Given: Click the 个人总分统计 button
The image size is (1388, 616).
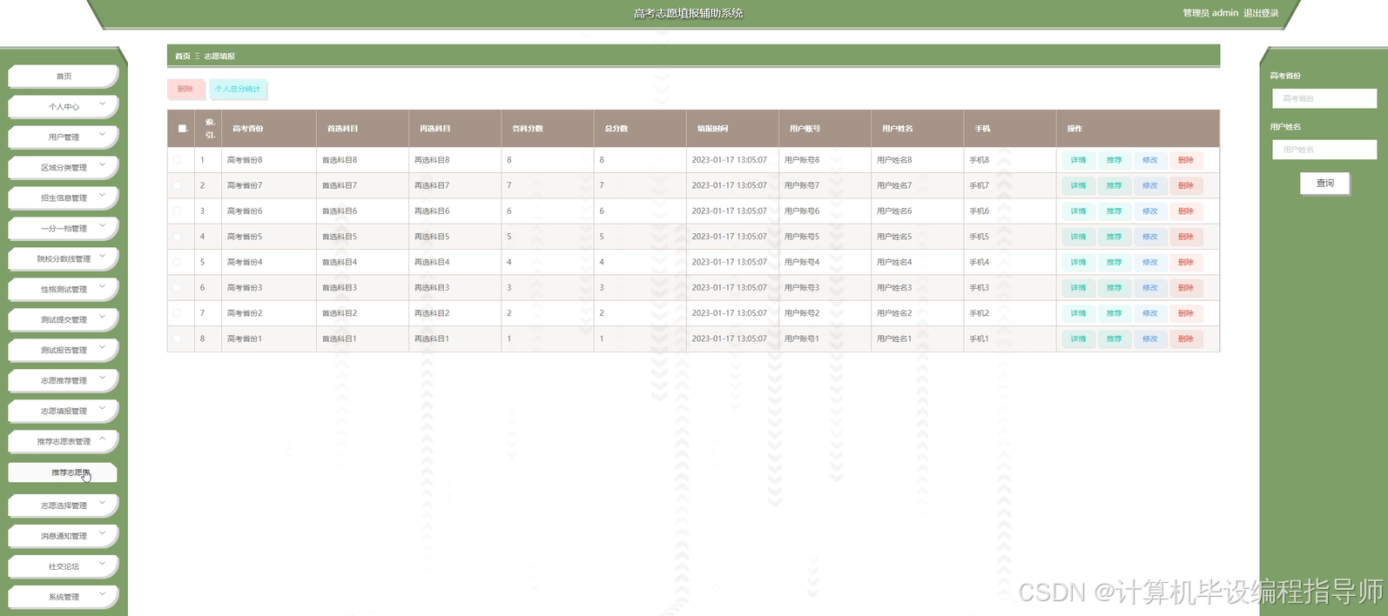Looking at the screenshot, I should tap(238, 89).
